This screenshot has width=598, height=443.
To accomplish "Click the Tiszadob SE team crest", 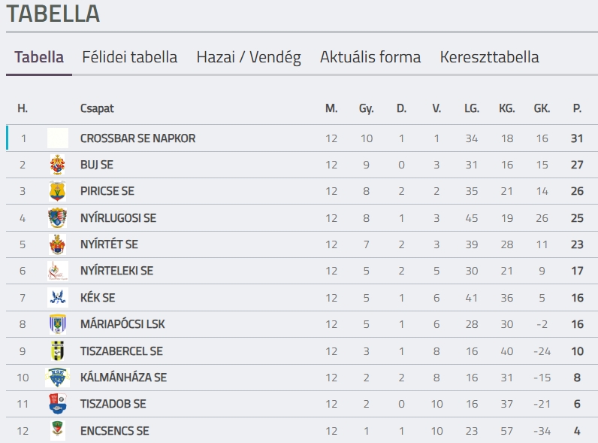I will tap(57, 404).
